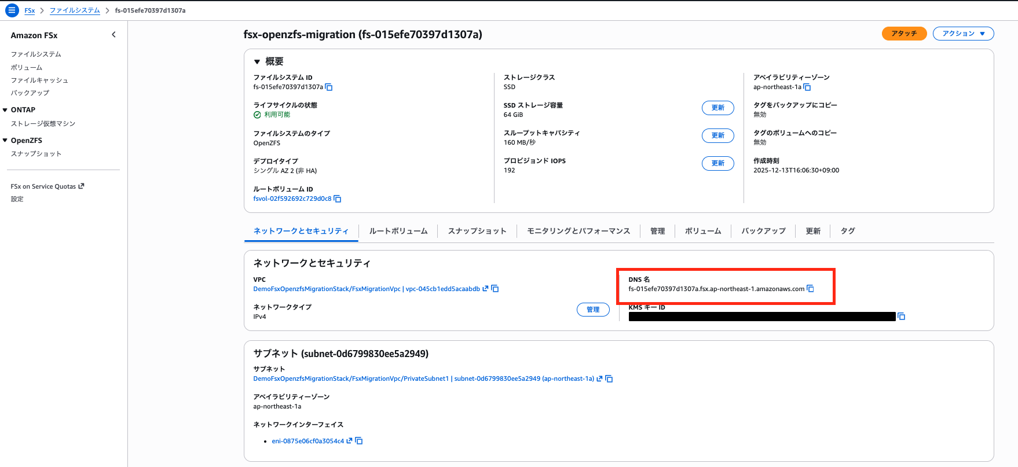1018x467 pixels.
Task: Copy the DNS name value
Action: tap(811, 289)
